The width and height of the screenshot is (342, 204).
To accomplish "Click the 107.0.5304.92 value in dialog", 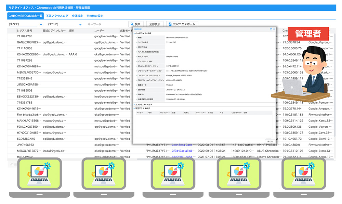I will (x=172, y=66).
